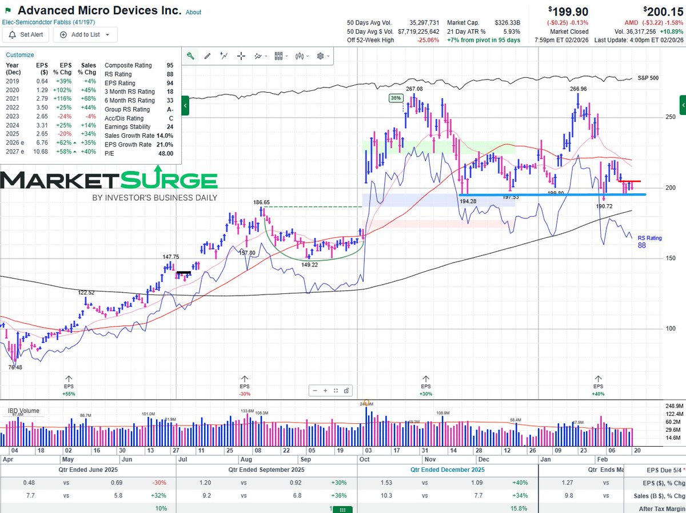
Task: Click the EPS +55% earnings marker
Action: tap(69, 385)
